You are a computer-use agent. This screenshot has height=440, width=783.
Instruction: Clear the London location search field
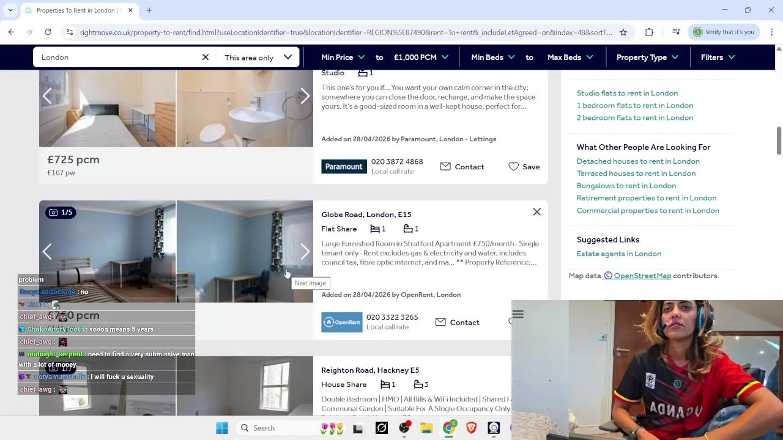click(x=206, y=57)
